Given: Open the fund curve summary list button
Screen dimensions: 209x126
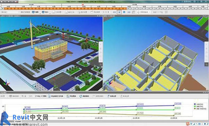Looking at the screenshot, I should [x=56, y=96].
